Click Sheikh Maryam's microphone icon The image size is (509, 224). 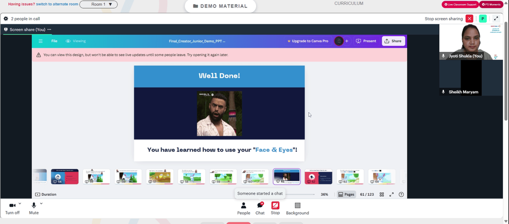coord(443,92)
